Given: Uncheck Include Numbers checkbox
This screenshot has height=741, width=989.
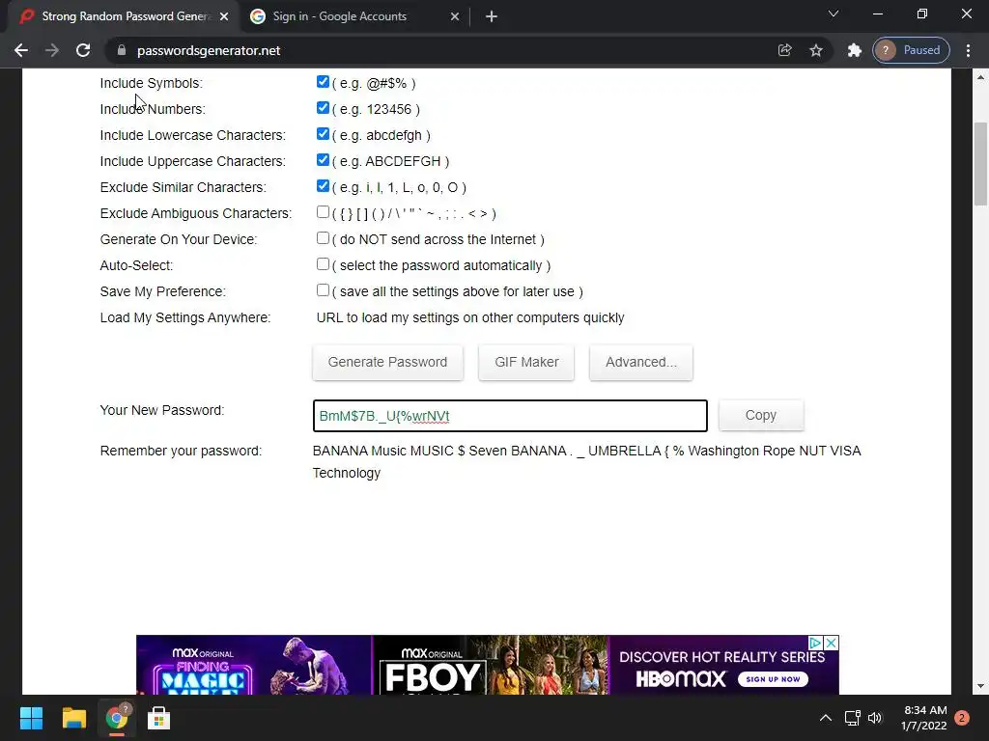Looking at the screenshot, I should [323, 108].
